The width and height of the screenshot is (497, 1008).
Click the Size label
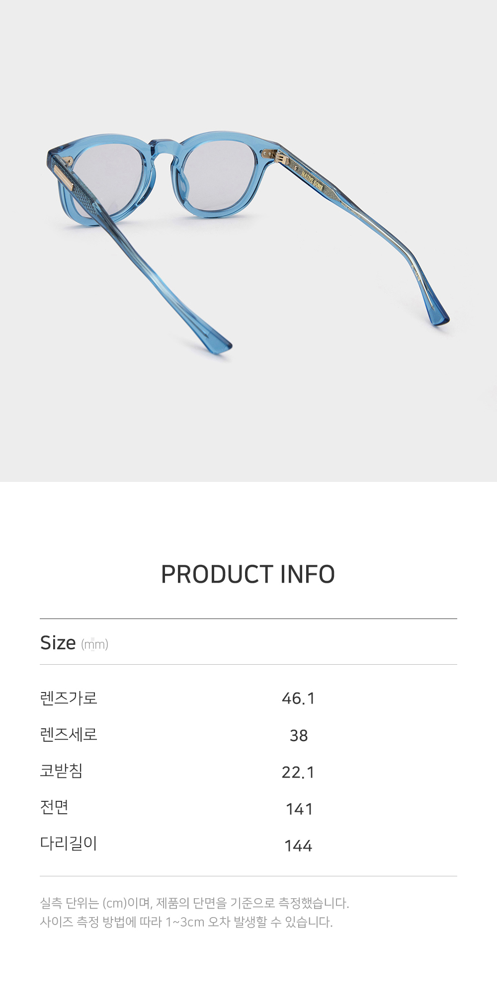[x=58, y=643]
